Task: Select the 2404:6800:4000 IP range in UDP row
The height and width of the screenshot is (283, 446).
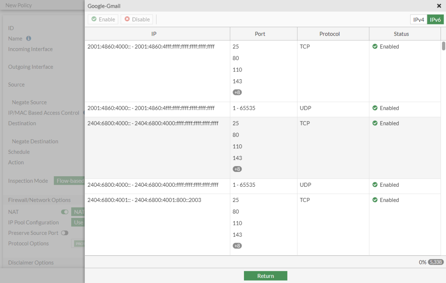Action: (153, 185)
